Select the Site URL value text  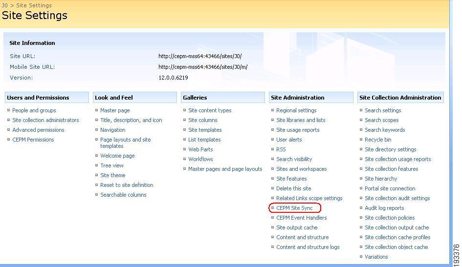coord(200,56)
